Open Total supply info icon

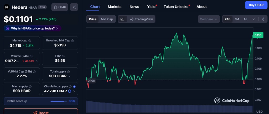pyautogui.click(x=69, y=71)
